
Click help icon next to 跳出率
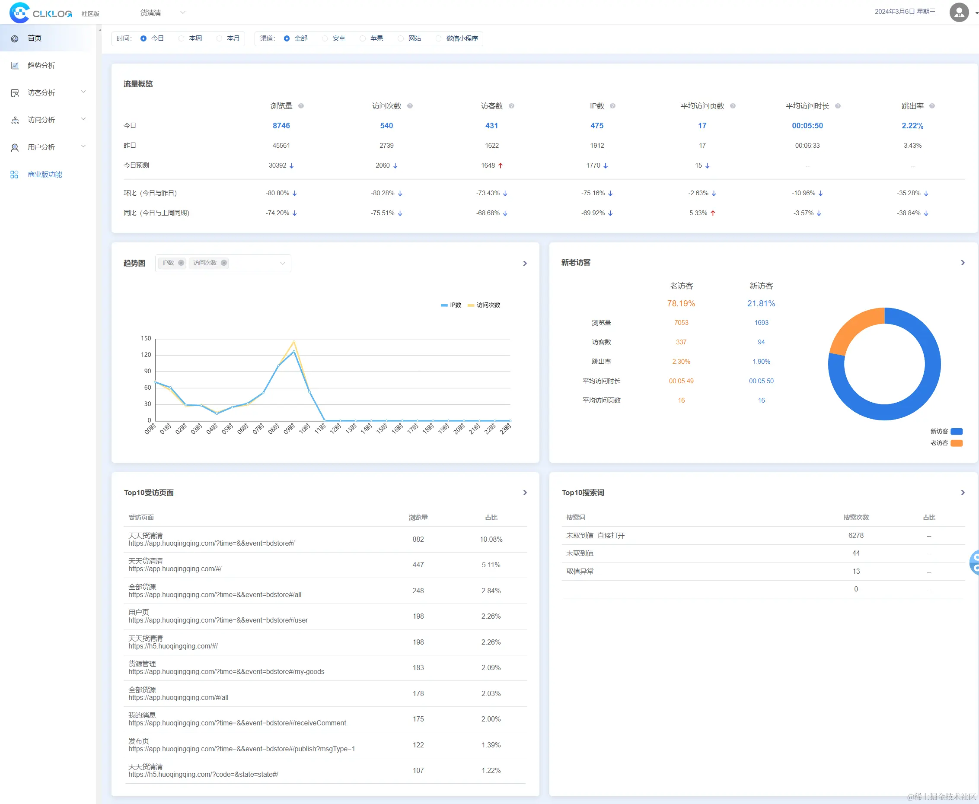[932, 106]
